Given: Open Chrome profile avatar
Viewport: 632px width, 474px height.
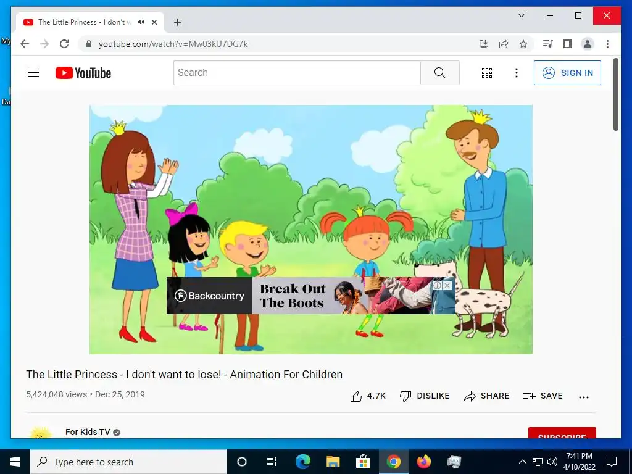Looking at the screenshot, I should click(x=588, y=44).
